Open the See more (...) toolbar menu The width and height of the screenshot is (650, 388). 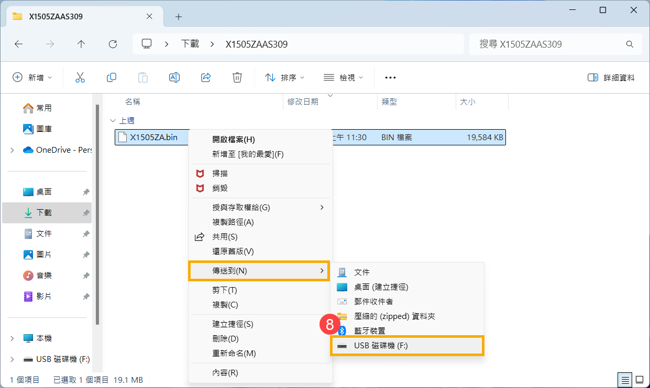390,77
